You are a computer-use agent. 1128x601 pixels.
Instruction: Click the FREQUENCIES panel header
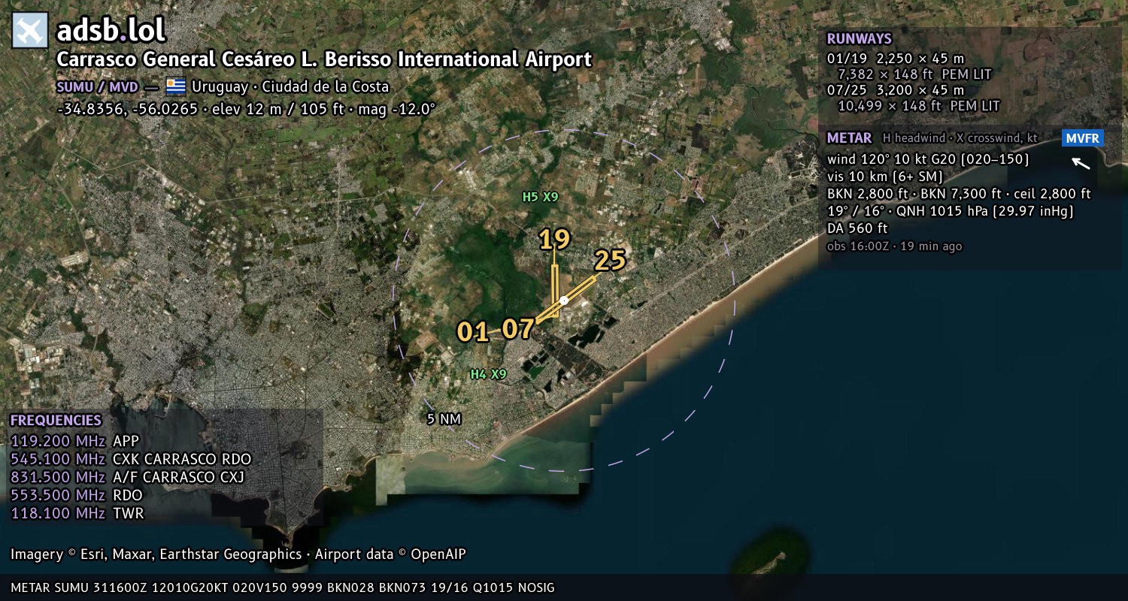pos(56,421)
